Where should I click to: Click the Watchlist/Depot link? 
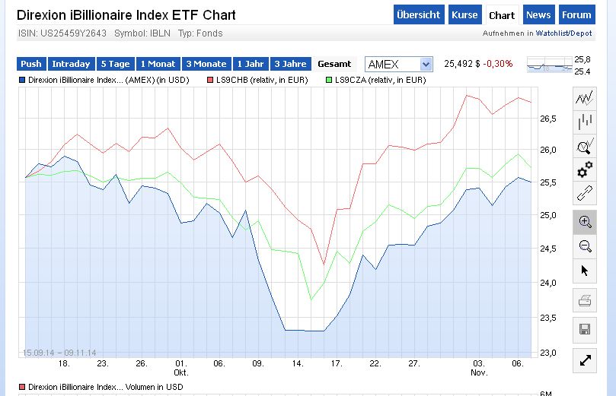tap(563, 33)
